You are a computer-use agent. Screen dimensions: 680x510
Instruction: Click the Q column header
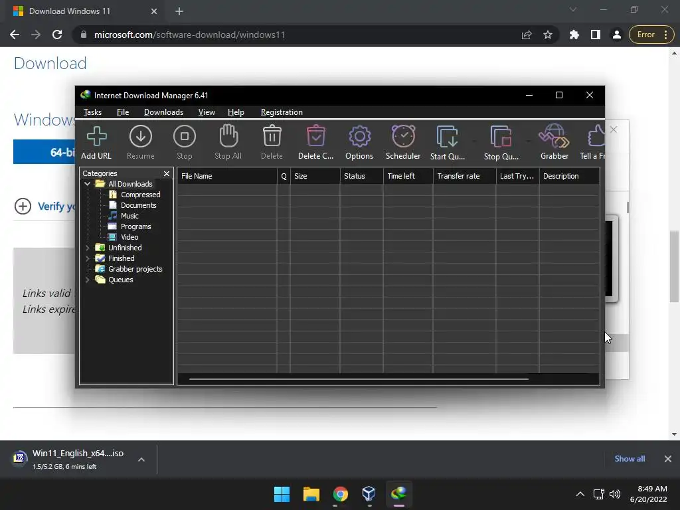(284, 176)
